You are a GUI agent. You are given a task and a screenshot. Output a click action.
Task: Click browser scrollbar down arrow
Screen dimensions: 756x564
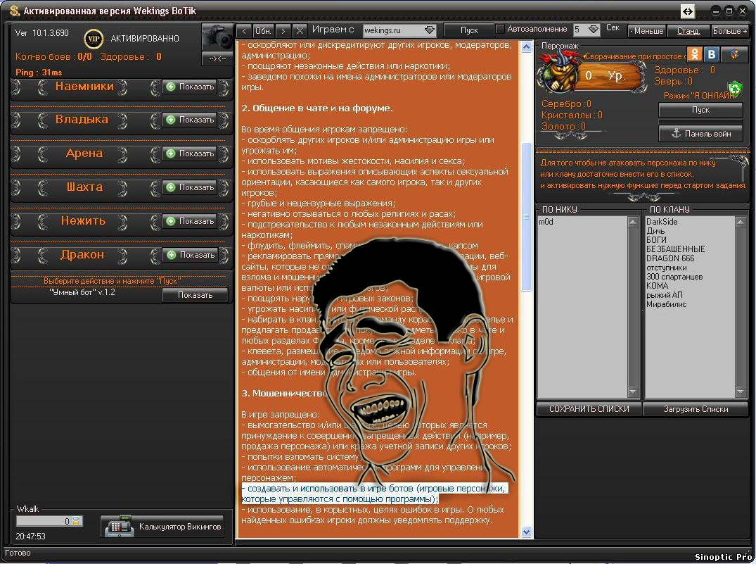(526, 532)
